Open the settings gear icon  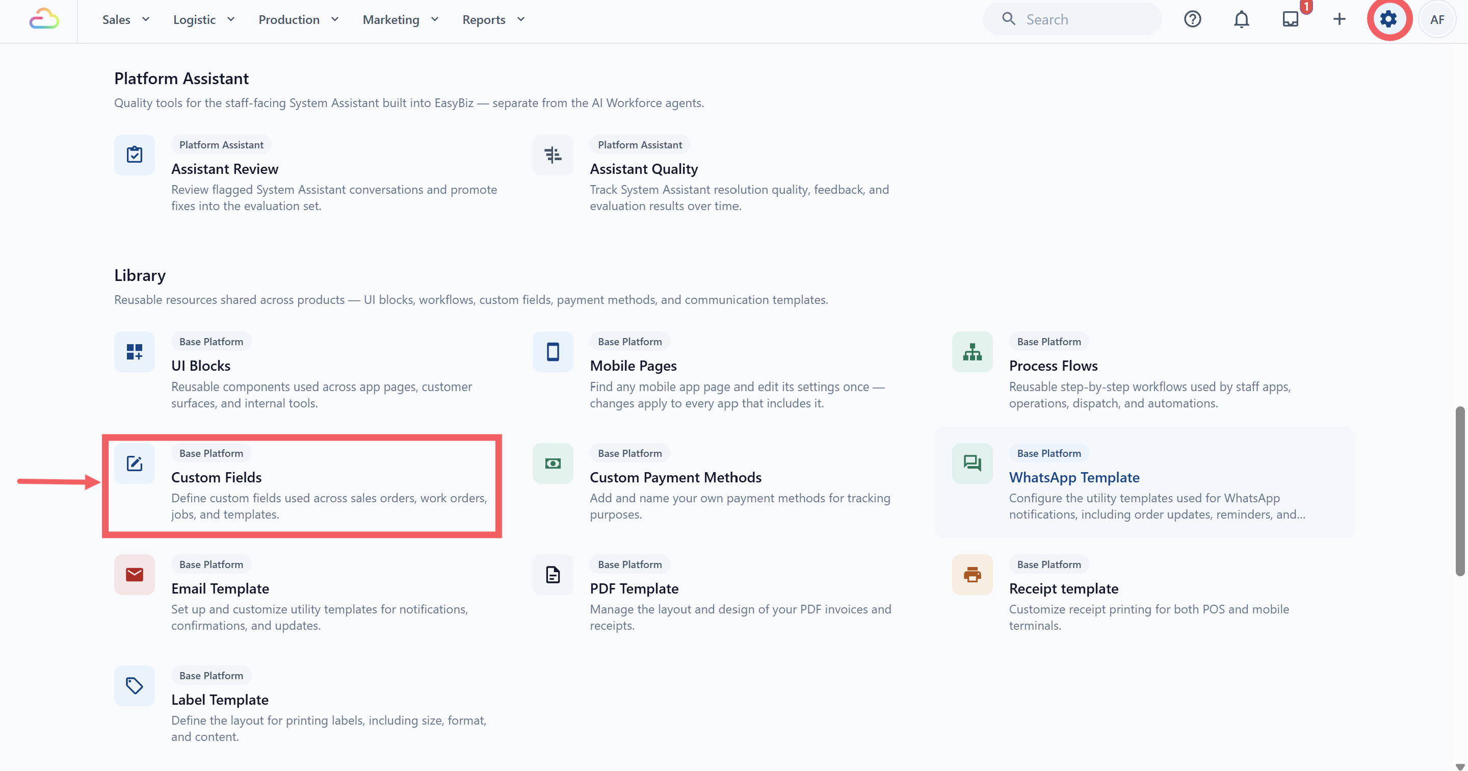click(1388, 19)
